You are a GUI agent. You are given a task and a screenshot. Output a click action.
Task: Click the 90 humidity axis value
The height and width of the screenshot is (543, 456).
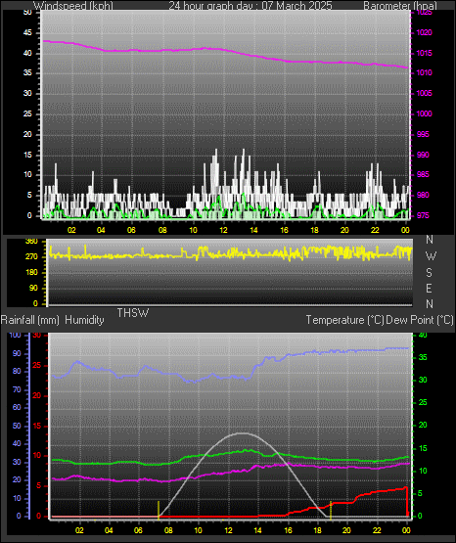(17, 353)
